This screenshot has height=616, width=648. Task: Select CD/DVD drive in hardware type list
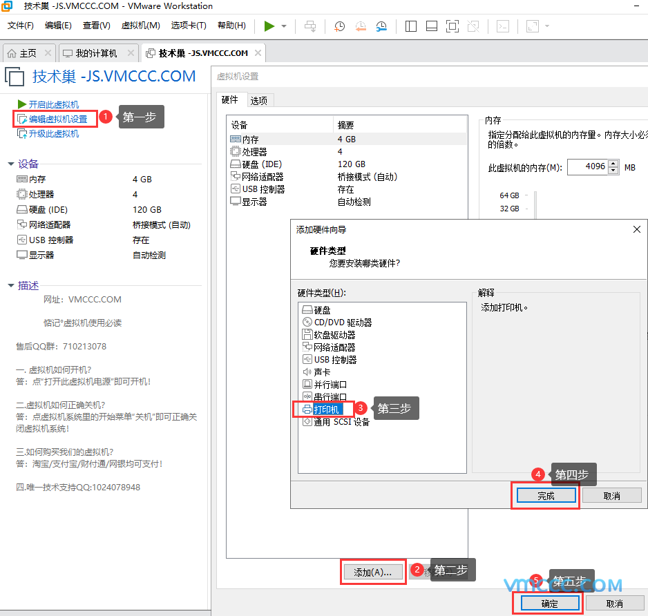click(x=342, y=323)
